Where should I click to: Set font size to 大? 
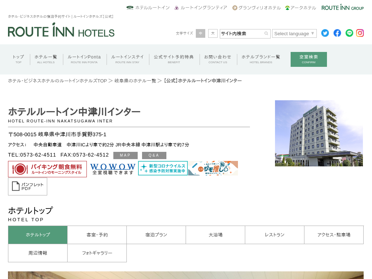213,33
